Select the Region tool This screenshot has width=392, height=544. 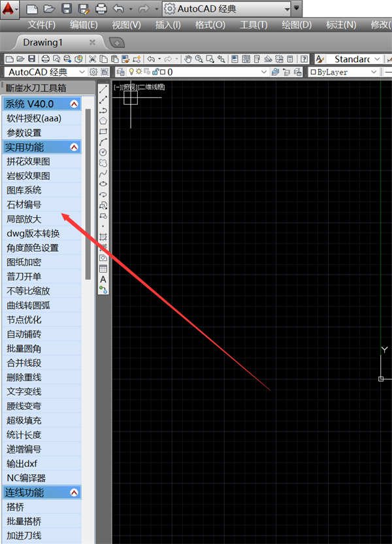103,258
